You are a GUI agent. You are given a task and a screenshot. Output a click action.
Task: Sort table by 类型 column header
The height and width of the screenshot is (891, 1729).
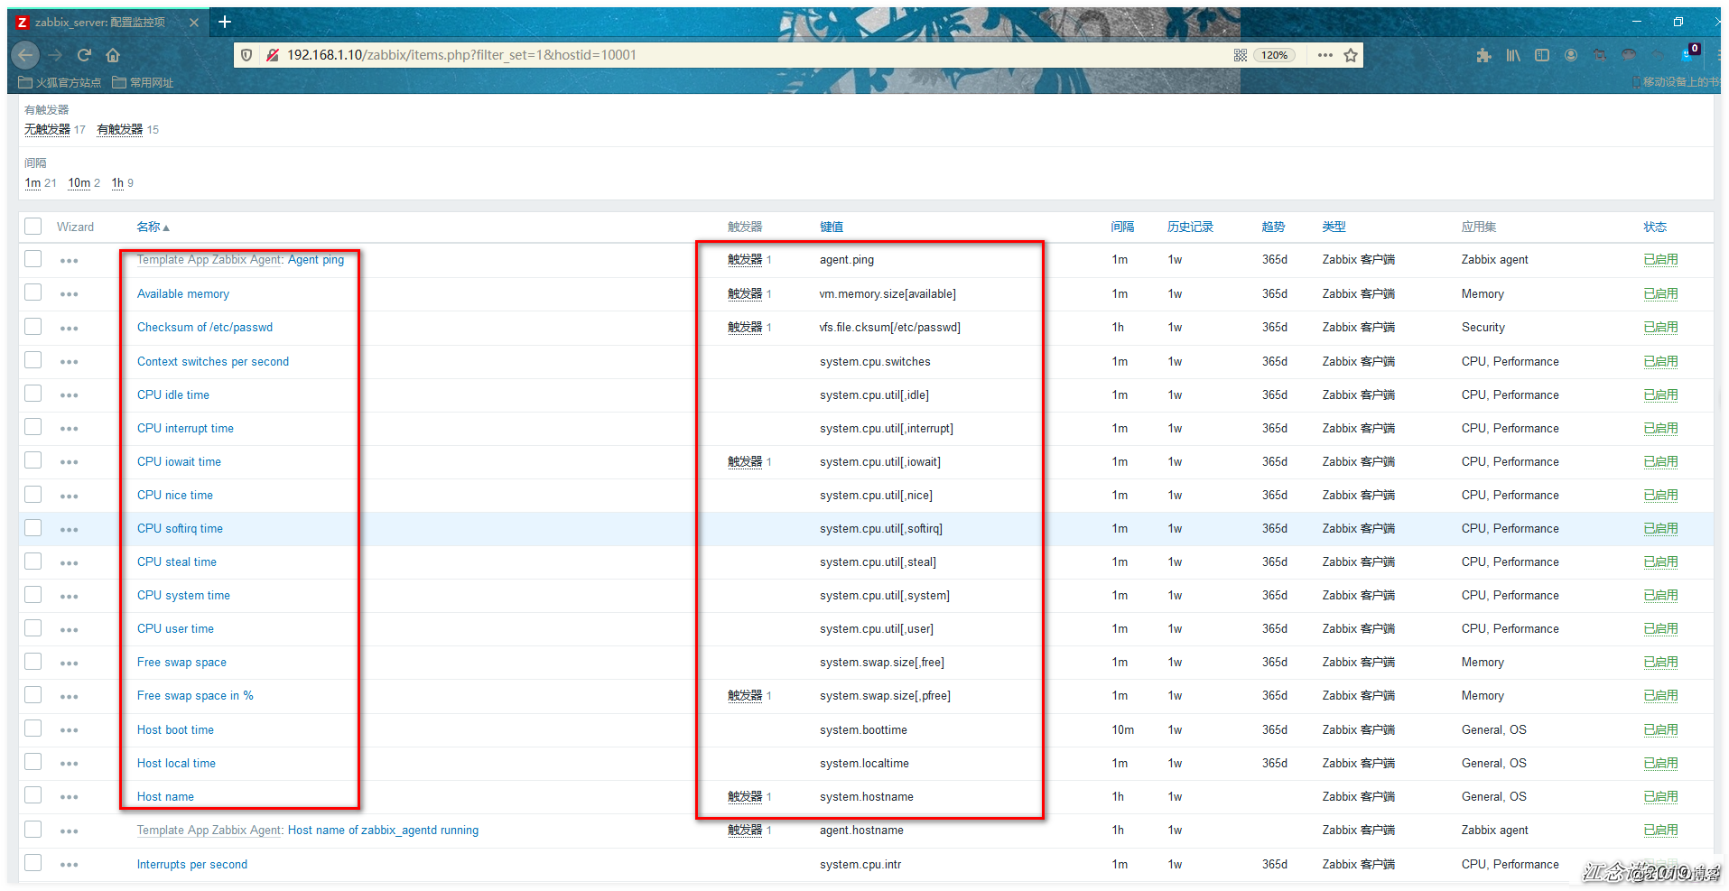pos(1334,227)
